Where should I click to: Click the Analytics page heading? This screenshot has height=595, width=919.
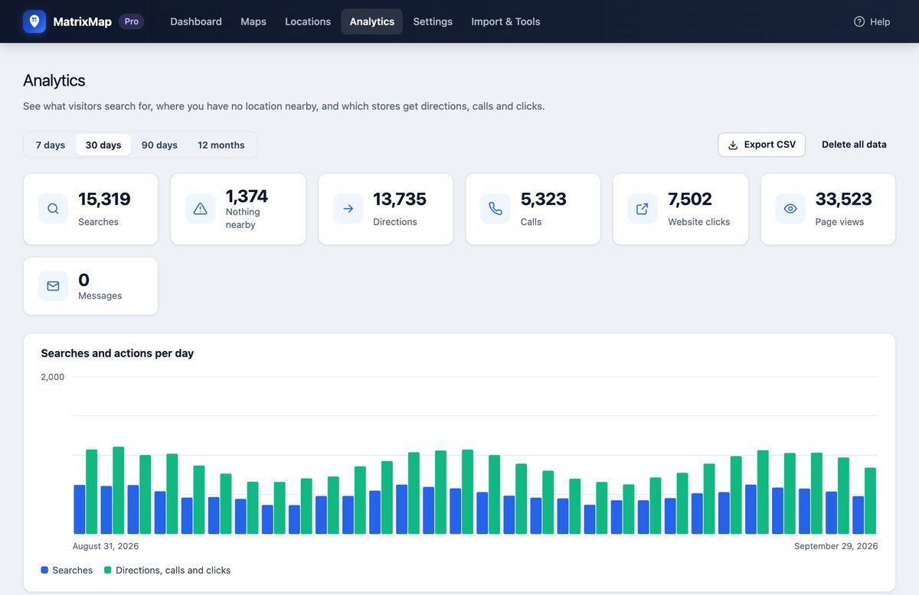(x=54, y=80)
